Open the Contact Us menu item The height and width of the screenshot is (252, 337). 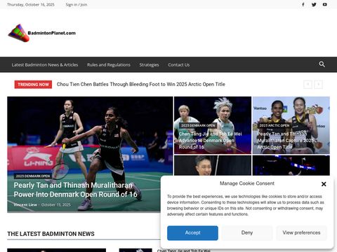179,64
